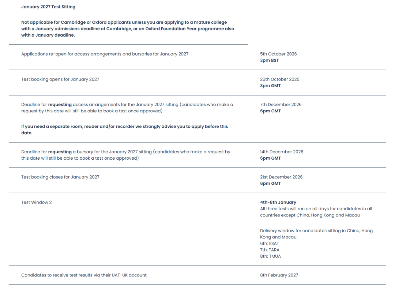Select the 4th-8th January heading

[x=278, y=202]
